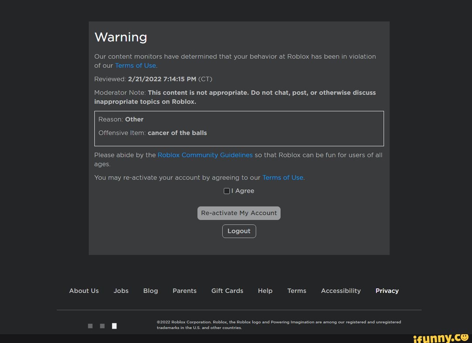Open the Help footer link

[x=265, y=291]
